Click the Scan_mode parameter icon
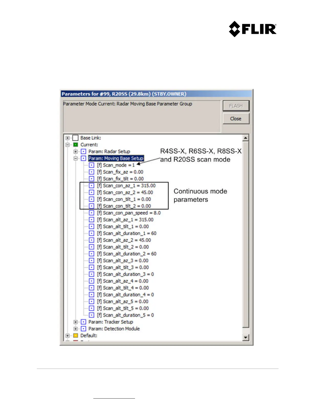The width and height of the screenshot is (313, 406). (x=92, y=165)
